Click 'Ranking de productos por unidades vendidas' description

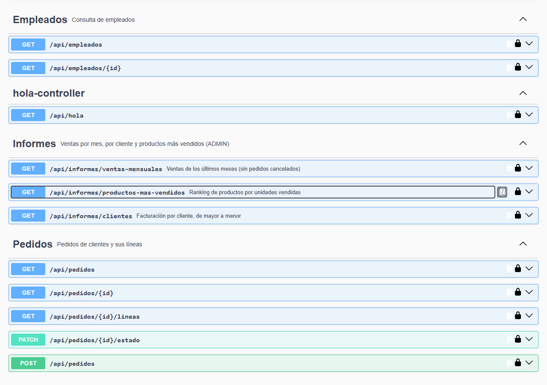pyautogui.click(x=245, y=192)
